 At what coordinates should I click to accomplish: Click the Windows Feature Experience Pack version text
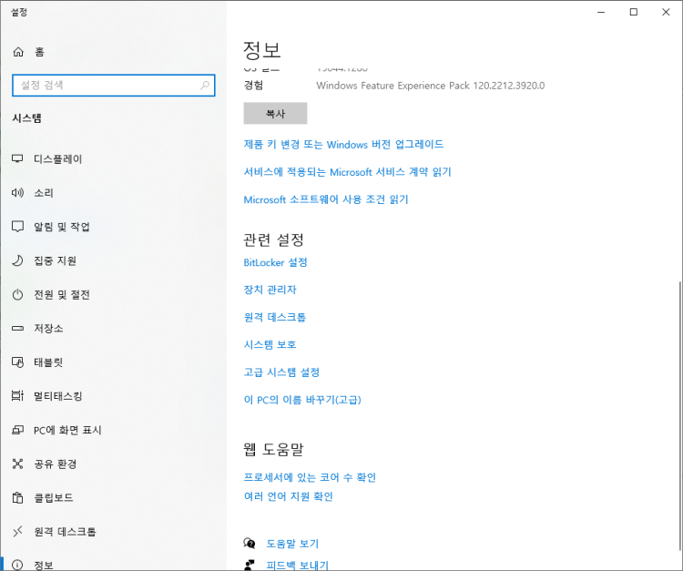click(431, 86)
